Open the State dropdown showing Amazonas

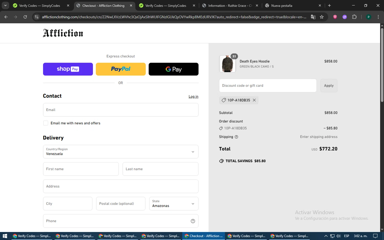pyautogui.click(x=174, y=204)
